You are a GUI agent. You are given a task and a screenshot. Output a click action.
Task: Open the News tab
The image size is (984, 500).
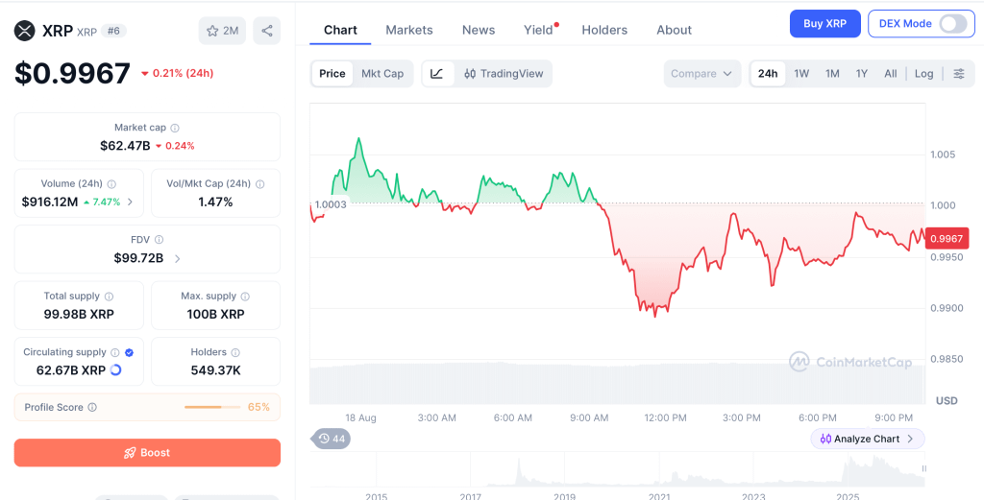[479, 30]
